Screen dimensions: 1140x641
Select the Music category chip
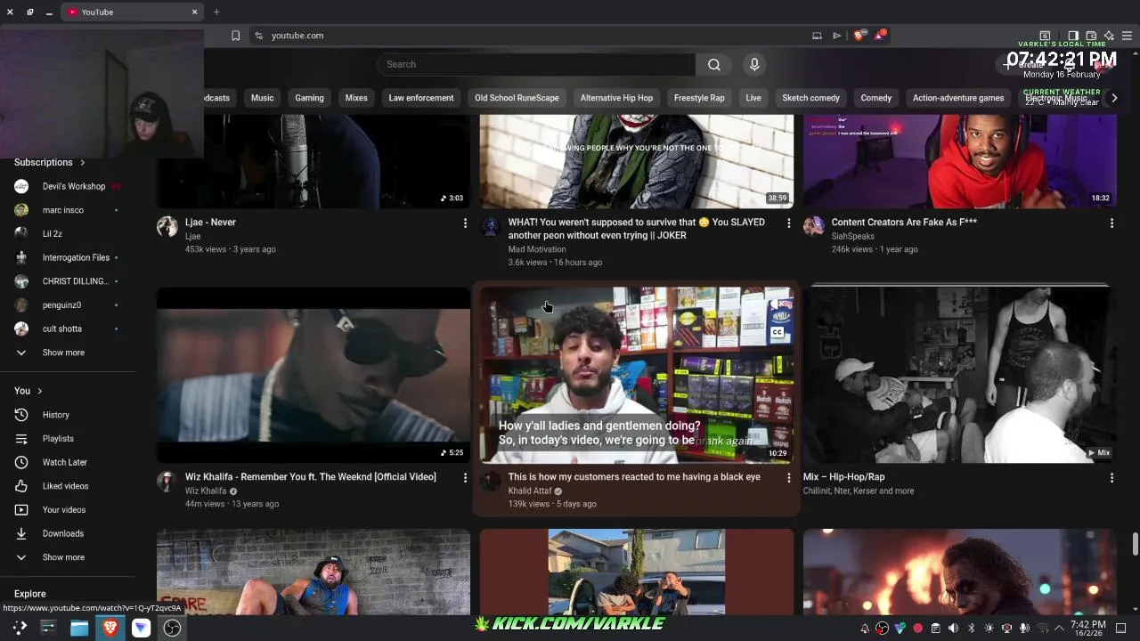(262, 98)
